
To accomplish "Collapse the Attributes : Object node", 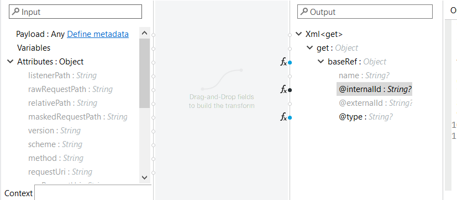I will [10, 61].
